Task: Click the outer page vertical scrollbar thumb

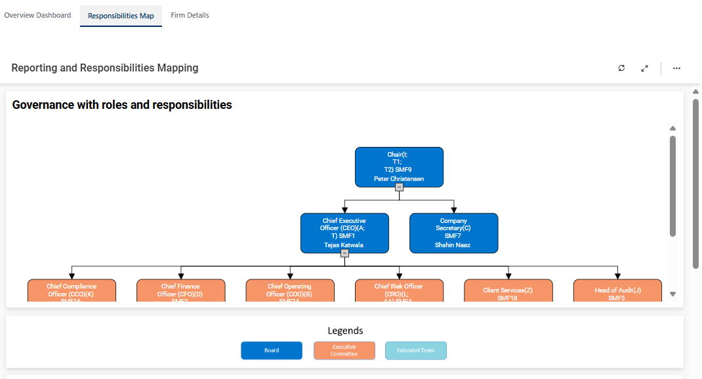Action: (696, 184)
